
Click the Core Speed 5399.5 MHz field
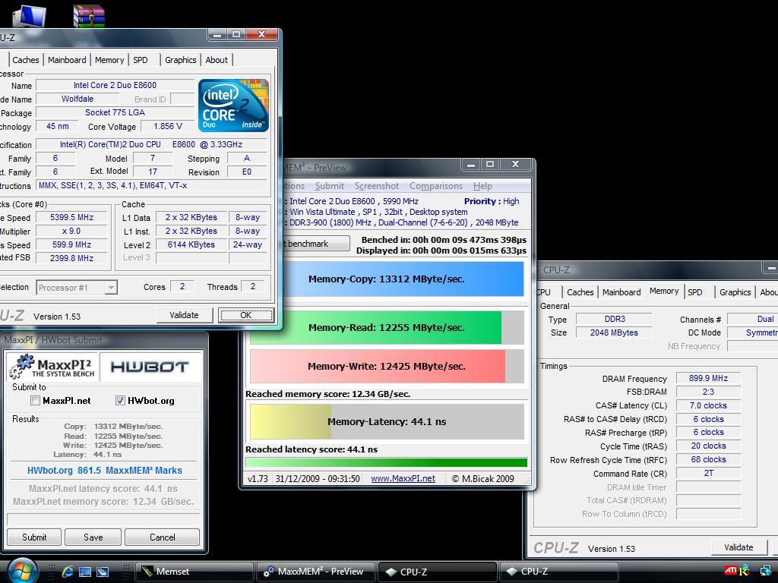tap(71, 217)
